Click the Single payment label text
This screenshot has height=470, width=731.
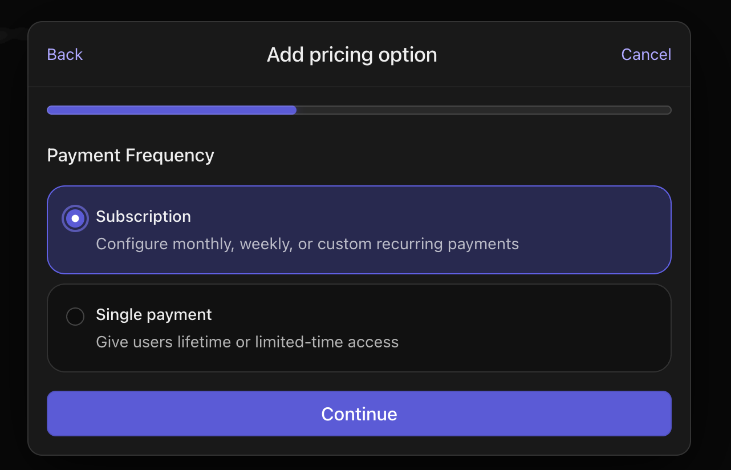[x=154, y=314]
